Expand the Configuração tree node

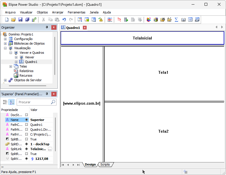tap(5, 39)
